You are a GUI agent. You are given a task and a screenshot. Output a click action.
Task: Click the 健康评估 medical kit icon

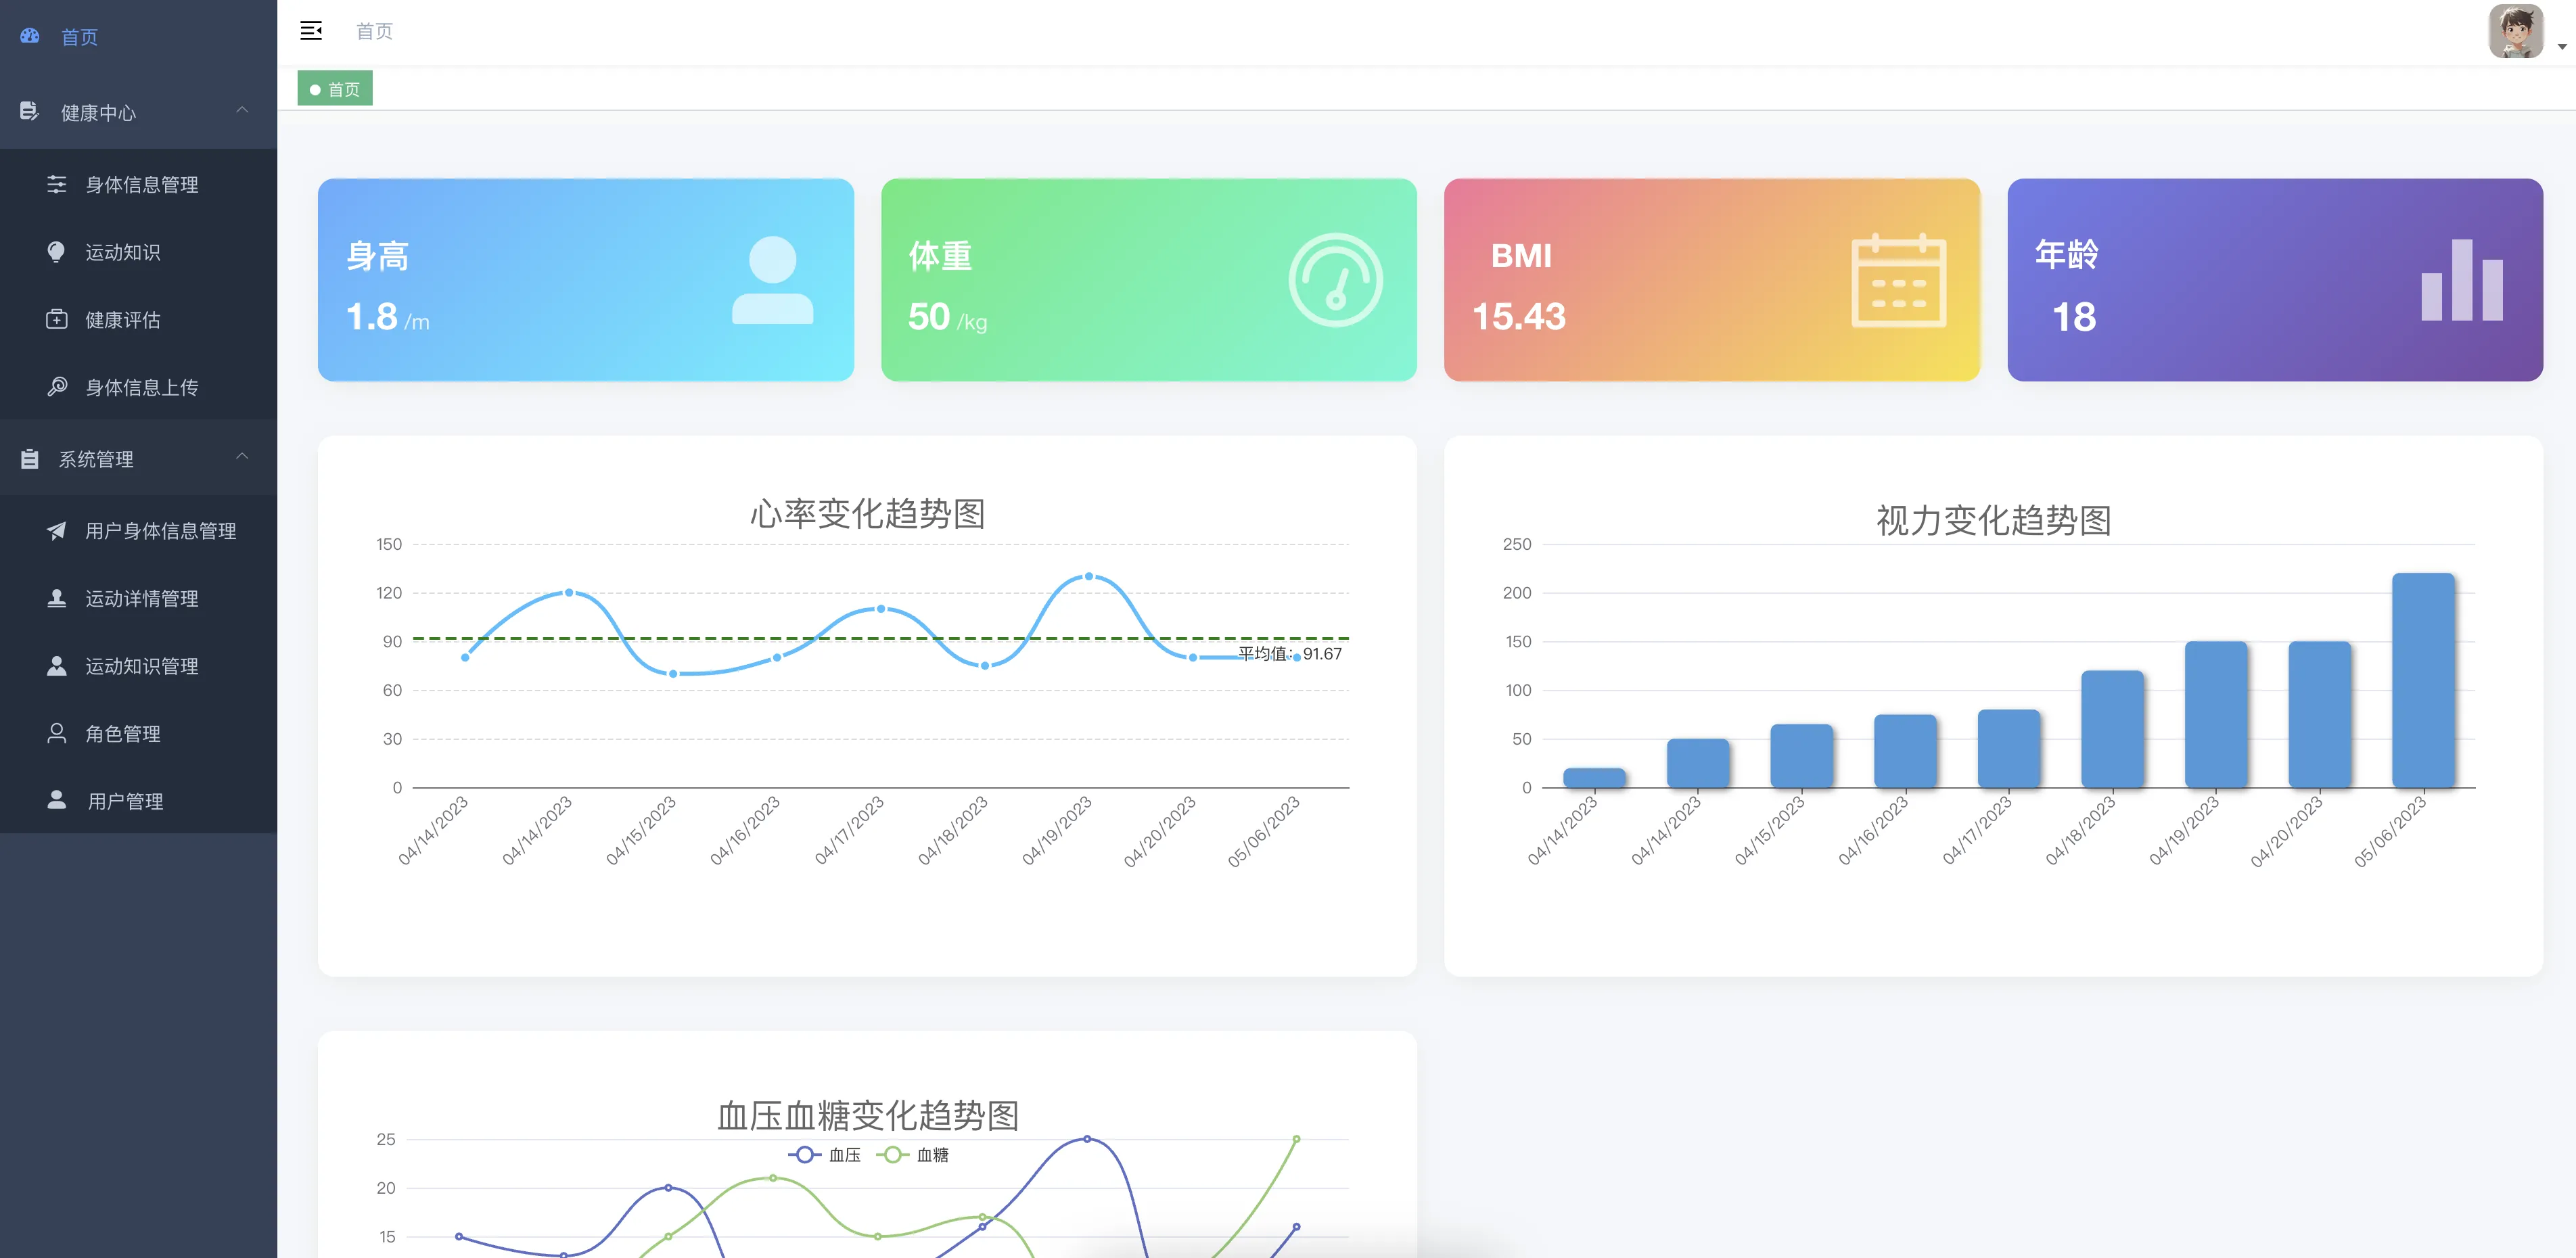(57, 319)
